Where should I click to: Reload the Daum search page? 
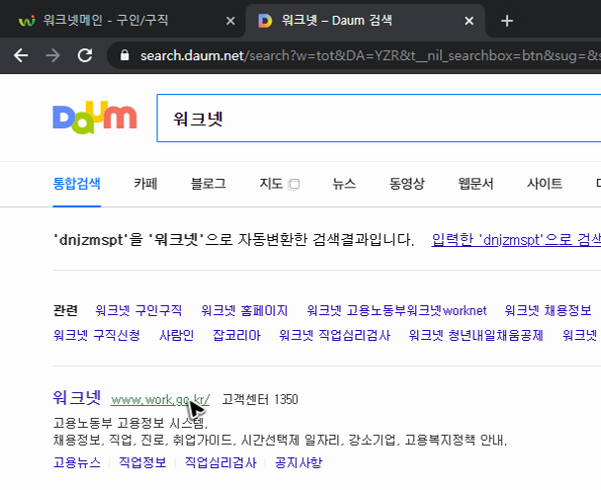coord(85,55)
